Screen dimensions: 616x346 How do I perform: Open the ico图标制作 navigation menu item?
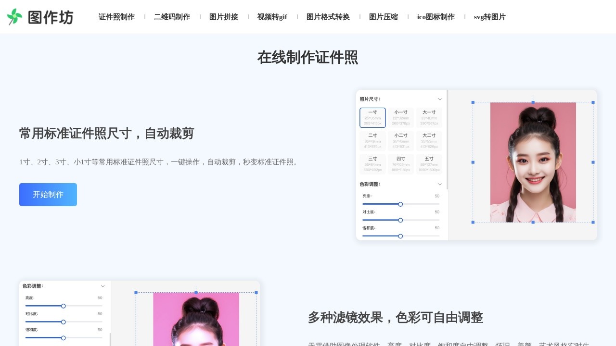point(435,17)
